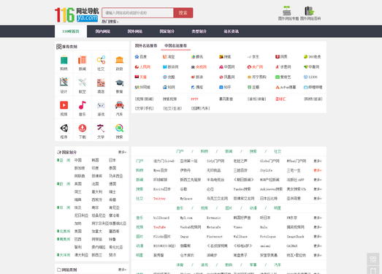This screenshot has height=274, width=382.
Task: Open the 搜索 magnifier category icon
Action: click(x=119, y=128)
